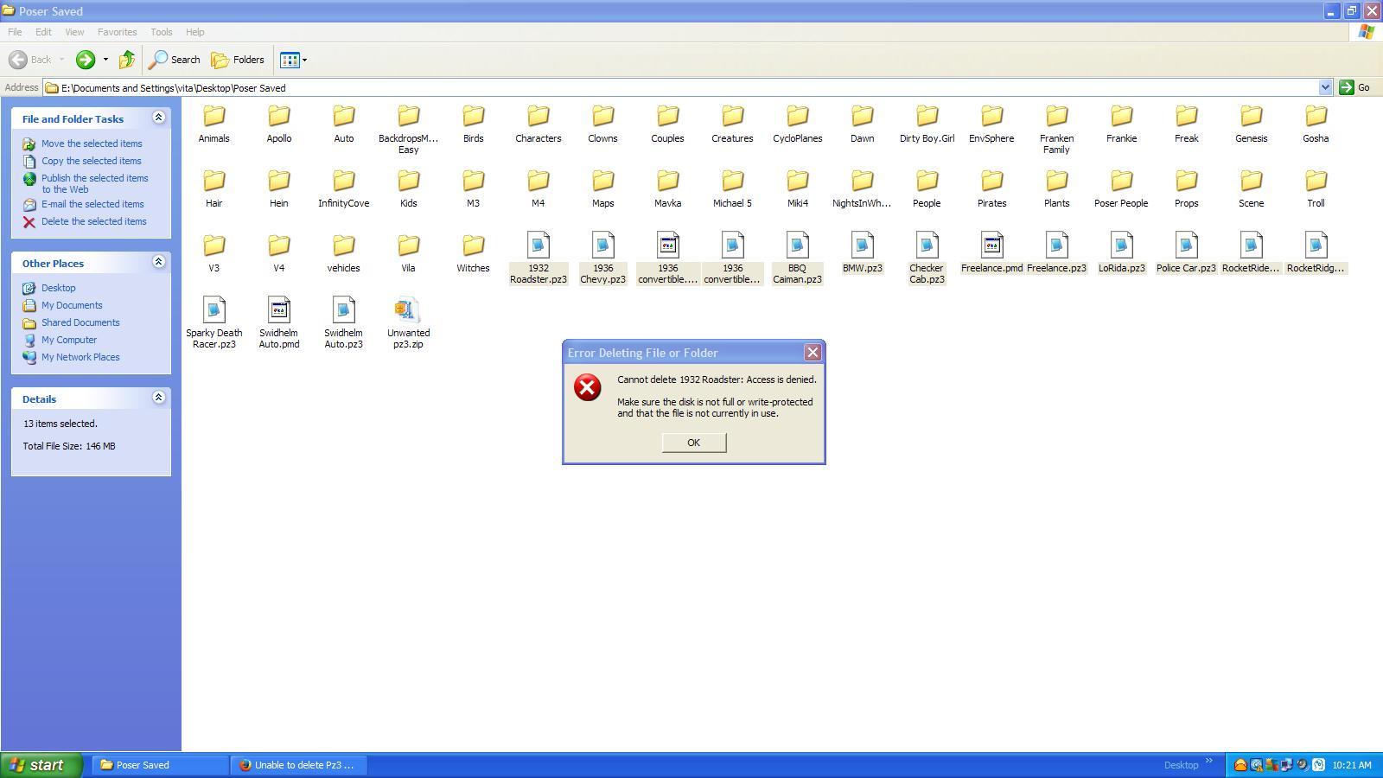Open My Computer link
This screenshot has width=1383, height=778.
coord(69,340)
